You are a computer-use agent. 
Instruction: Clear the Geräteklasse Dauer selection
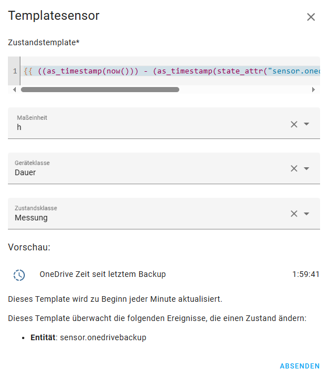(294, 168)
